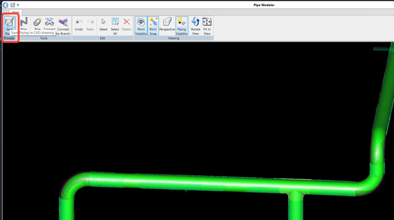394x220 pixels.
Task: Activate the Rotate View tool
Action: point(196,26)
